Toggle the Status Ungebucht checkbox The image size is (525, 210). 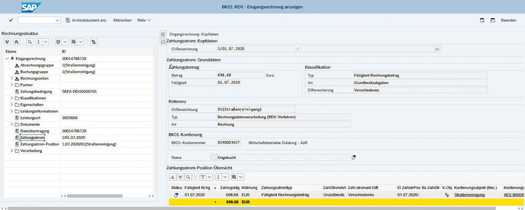pyautogui.click(x=213, y=157)
